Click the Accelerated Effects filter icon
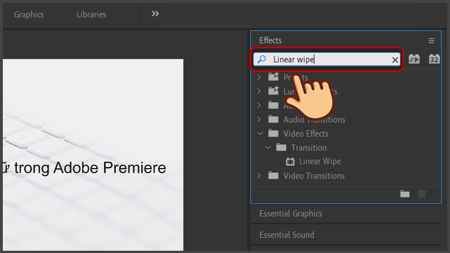This screenshot has height=253, width=450. pyautogui.click(x=414, y=59)
